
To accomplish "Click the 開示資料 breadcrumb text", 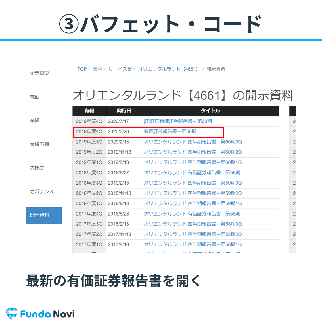I will [216, 69].
